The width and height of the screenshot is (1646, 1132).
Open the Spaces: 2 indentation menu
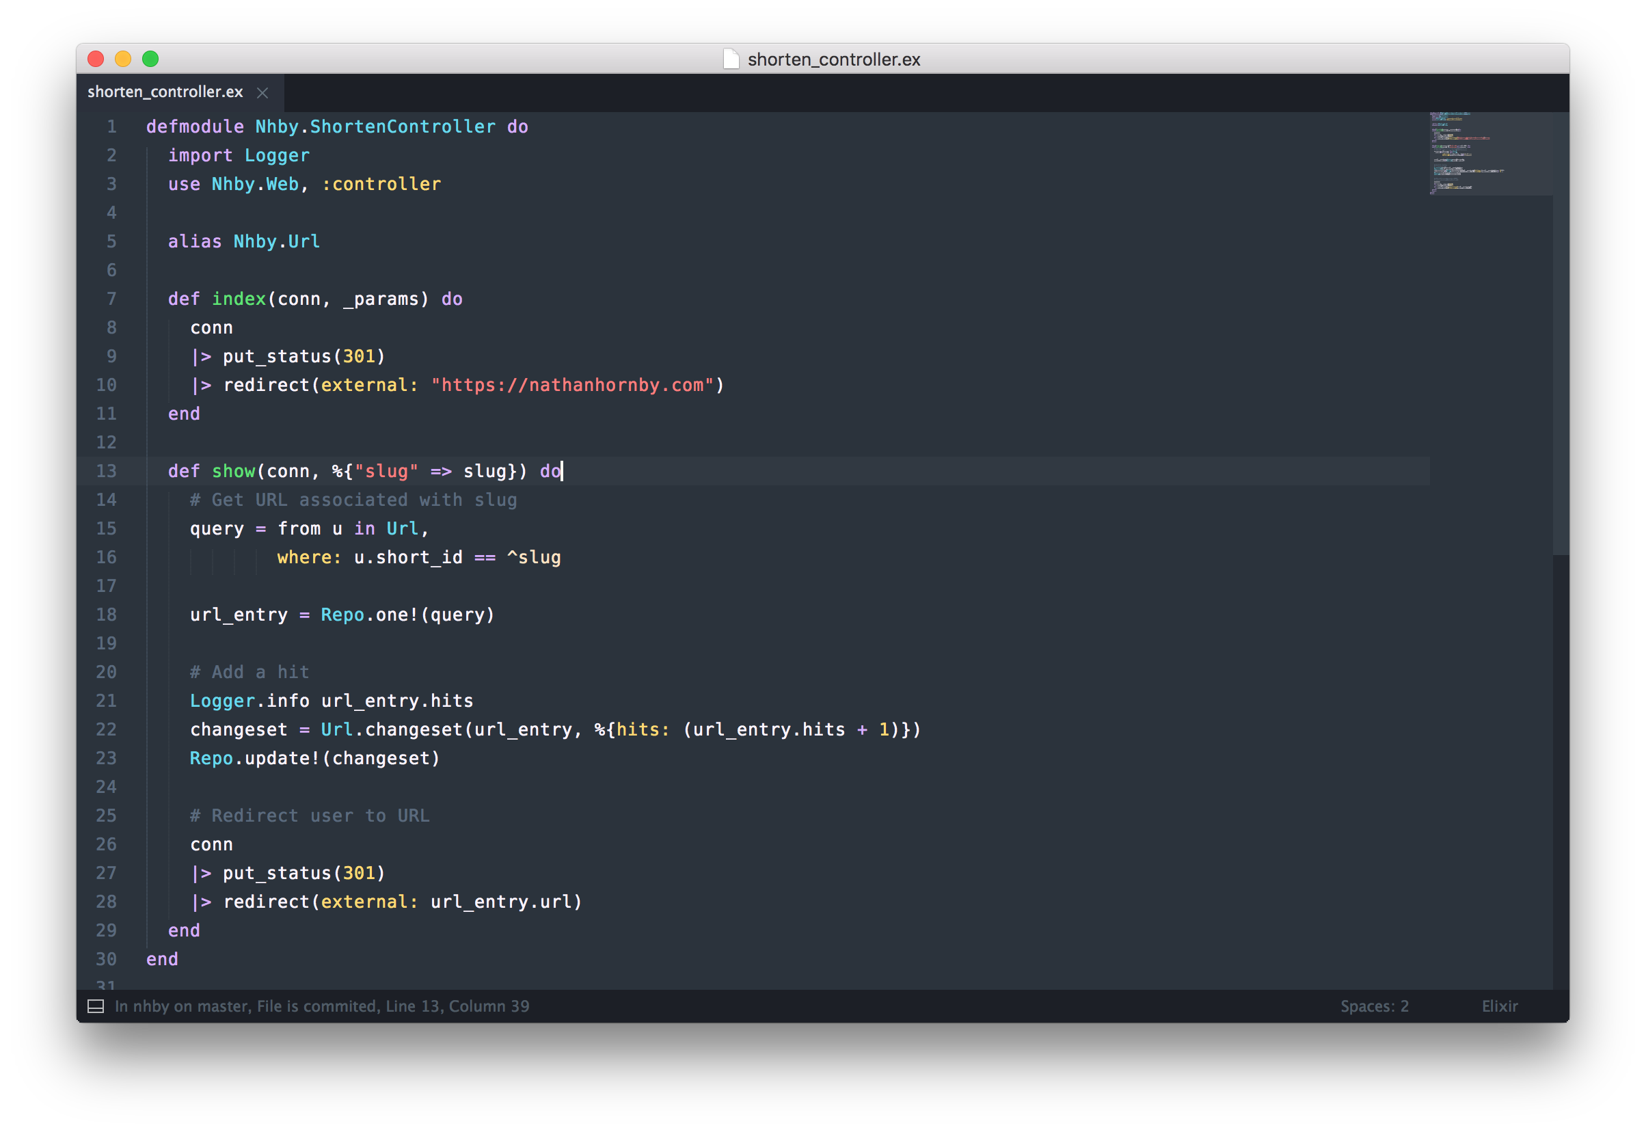click(1374, 1006)
